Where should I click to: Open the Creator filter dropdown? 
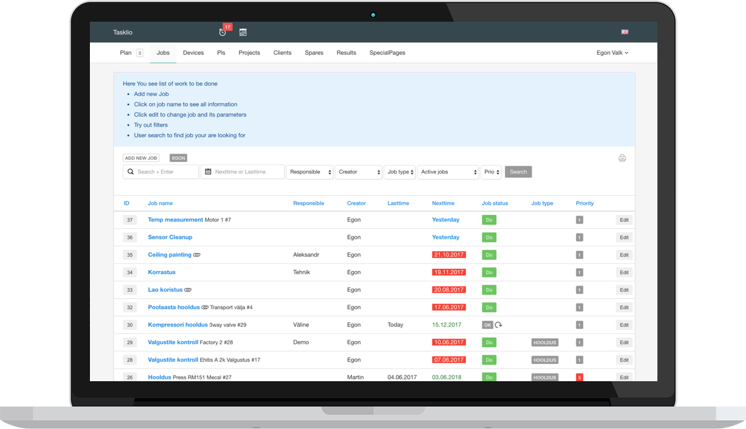click(x=358, y=171)
